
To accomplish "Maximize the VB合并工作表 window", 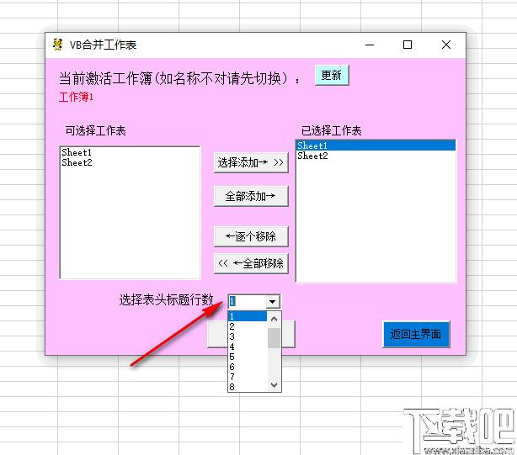I will [x=408, y=45].
